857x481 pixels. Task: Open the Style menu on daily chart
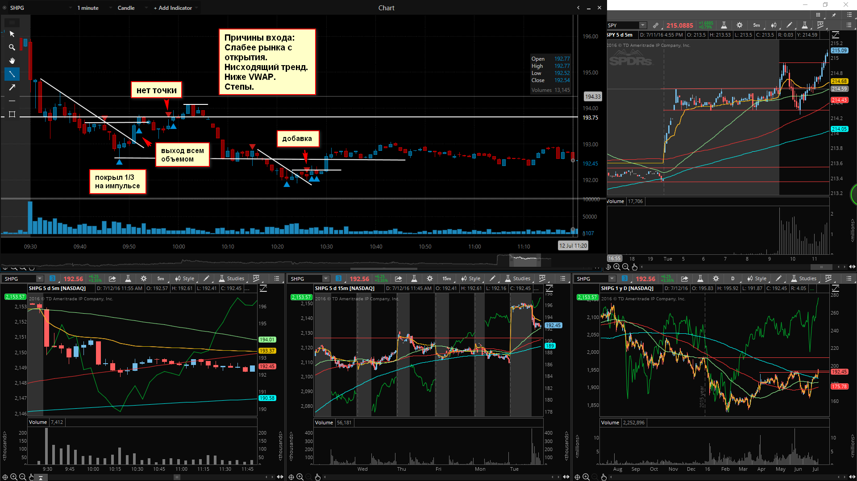pos(757,278)
